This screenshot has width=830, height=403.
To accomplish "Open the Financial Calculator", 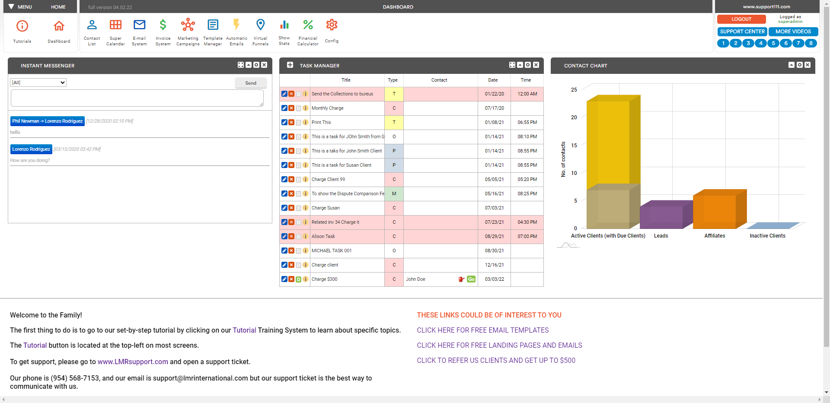I will (x=308, y=32).
